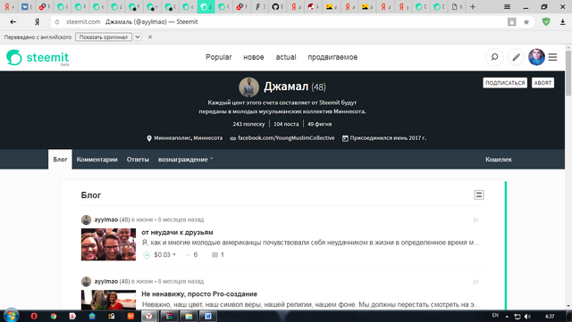Click the taskbar clock 4:37

(550, 316)
